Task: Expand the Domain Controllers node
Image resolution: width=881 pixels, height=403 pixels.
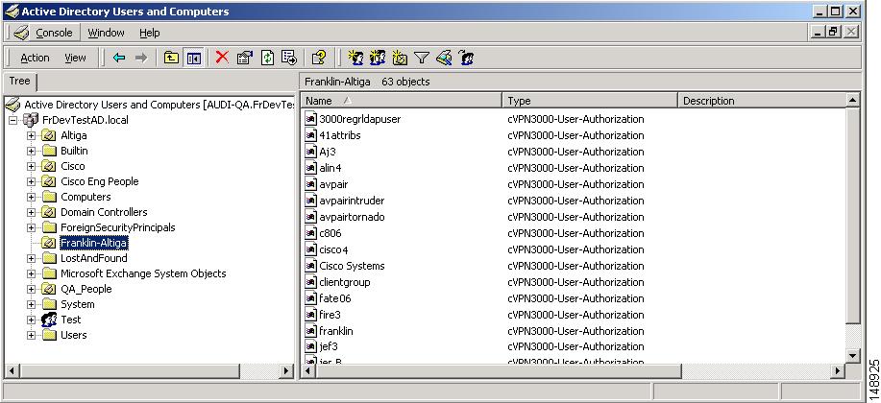Action: 32,213
